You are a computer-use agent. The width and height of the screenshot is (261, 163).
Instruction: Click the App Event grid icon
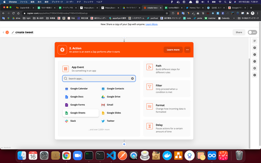pos(65,69)
